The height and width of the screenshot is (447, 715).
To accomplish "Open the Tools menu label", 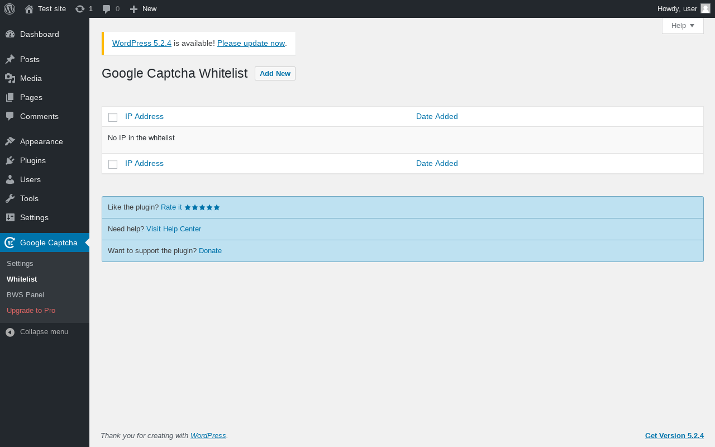I will point(29,198).
